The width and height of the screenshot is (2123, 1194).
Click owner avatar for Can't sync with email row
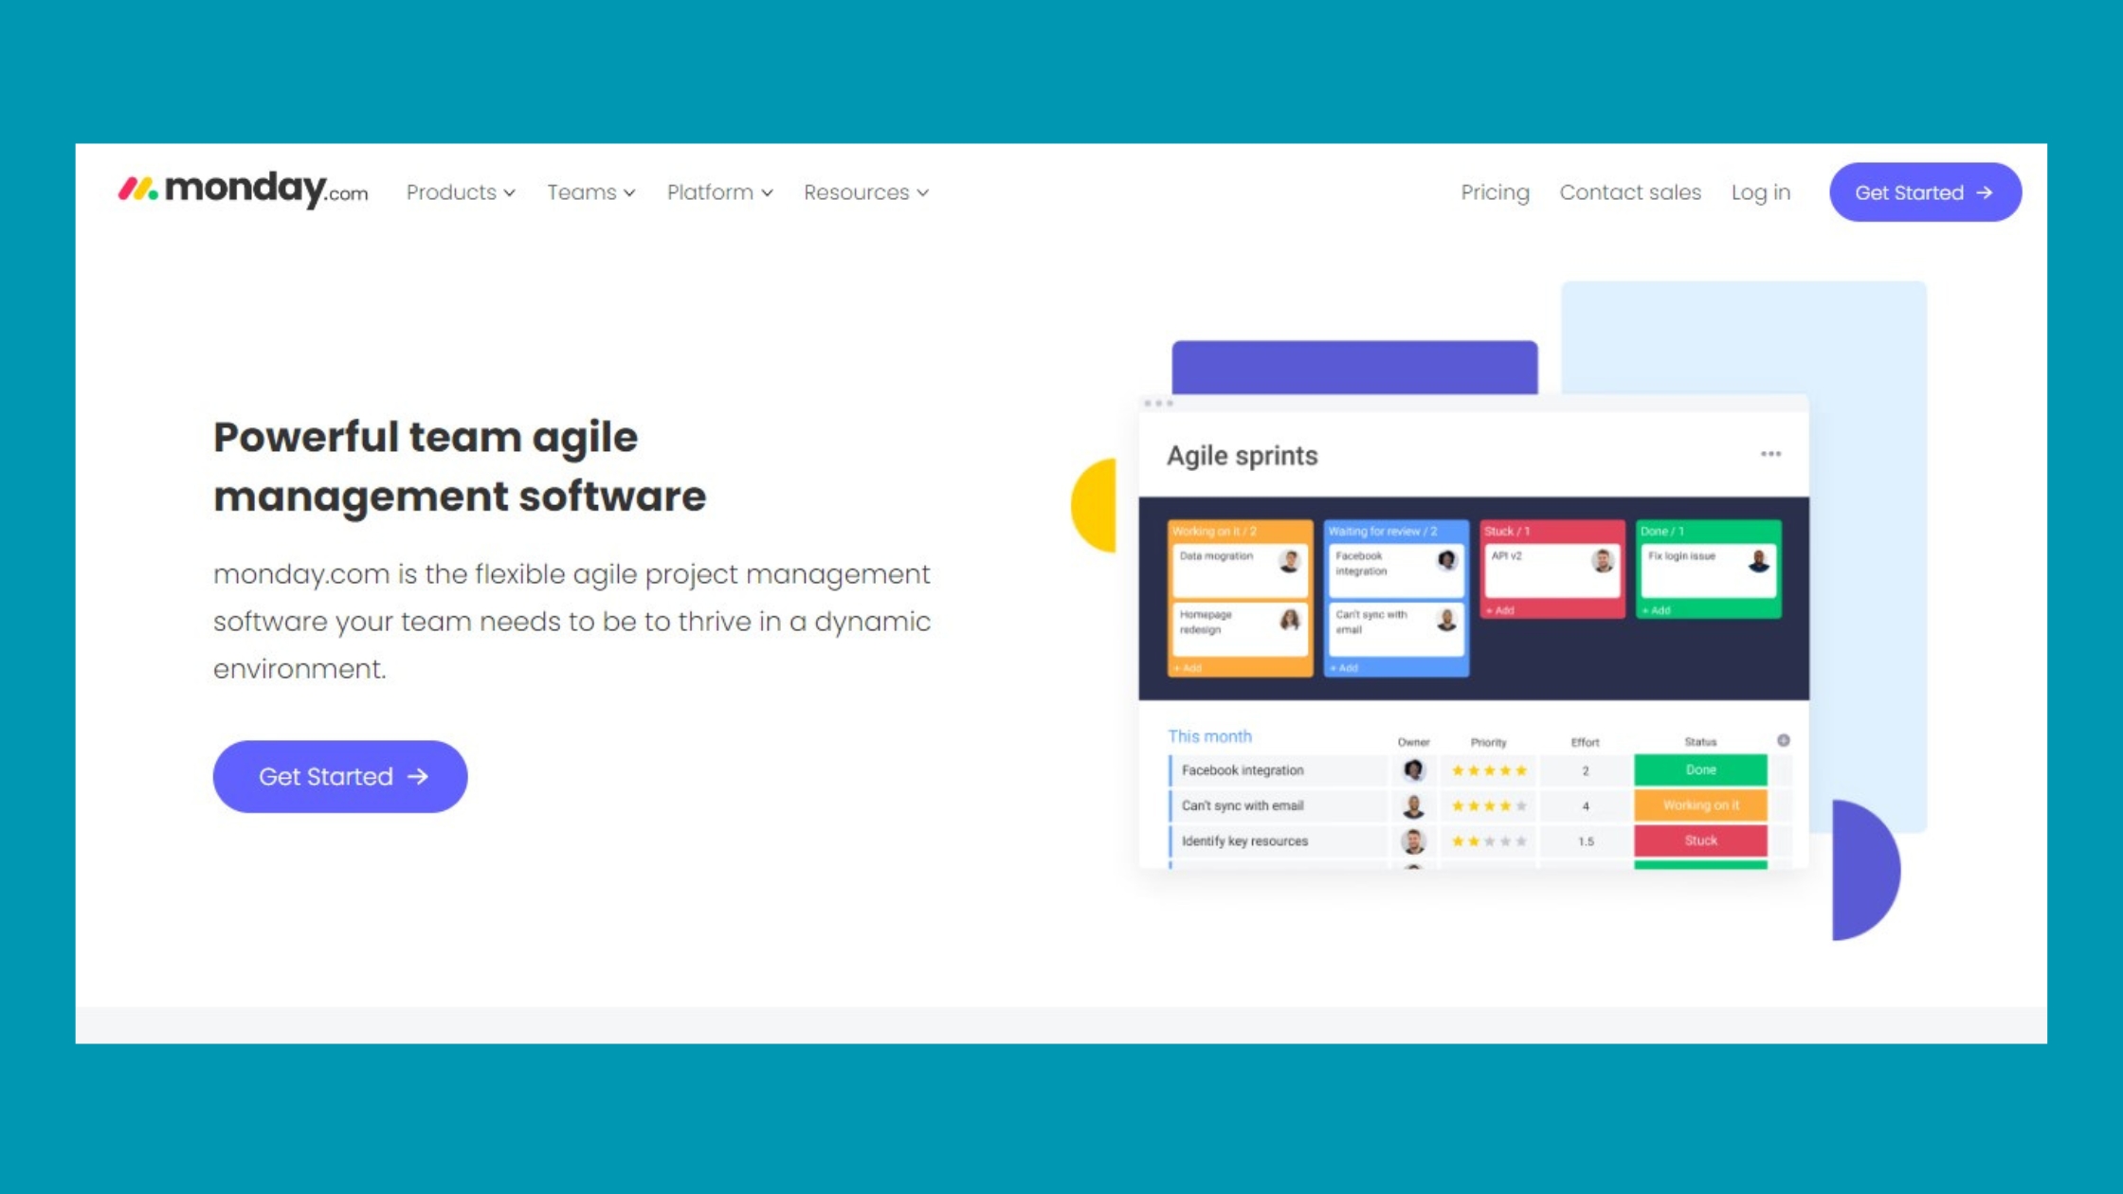(1413, 805)
